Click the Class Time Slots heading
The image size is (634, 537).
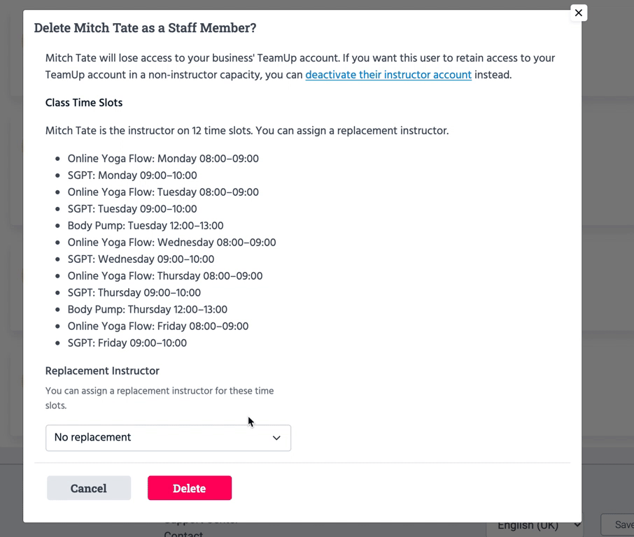[x=84, y=103]
